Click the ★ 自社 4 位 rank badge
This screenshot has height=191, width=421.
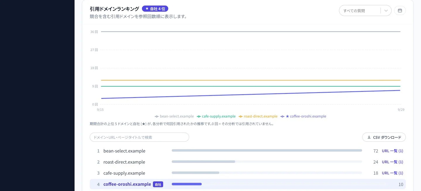pos(155,9)
